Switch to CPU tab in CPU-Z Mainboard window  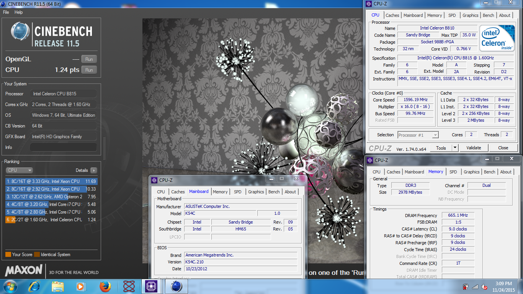[161, 192]
